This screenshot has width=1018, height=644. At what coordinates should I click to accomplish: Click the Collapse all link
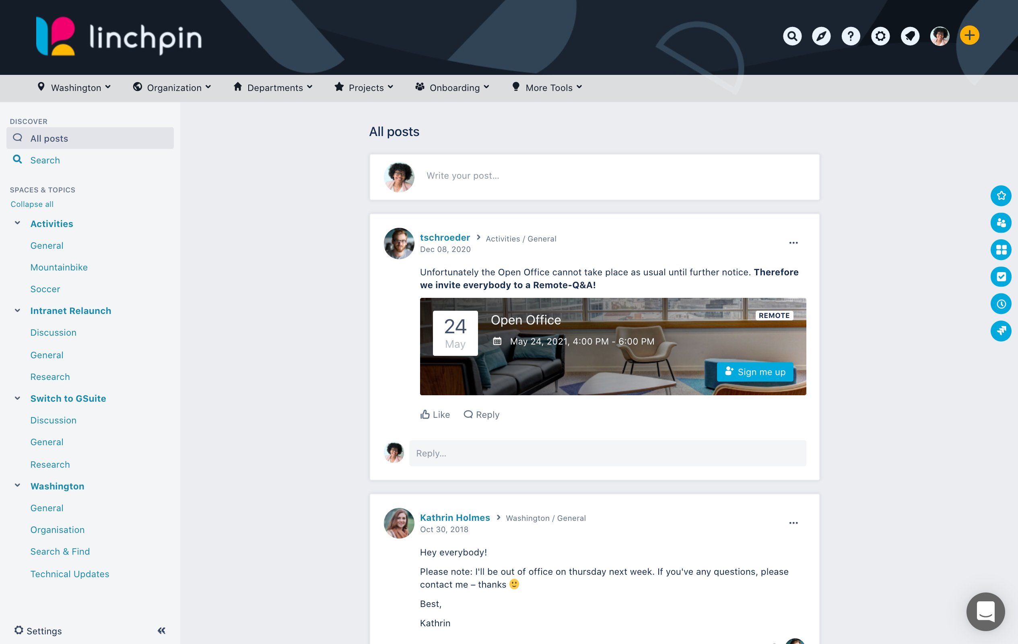coord(32,204)
